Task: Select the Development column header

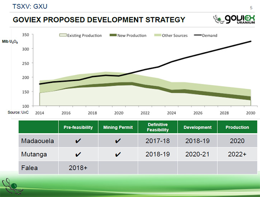Action: (198, 127)
